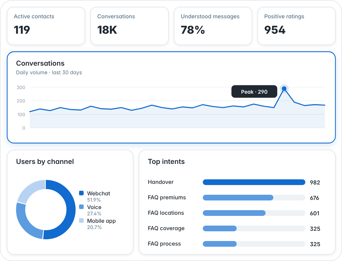
Task: Click the Daily volume last 30 days subtitle
Action: 49,73
